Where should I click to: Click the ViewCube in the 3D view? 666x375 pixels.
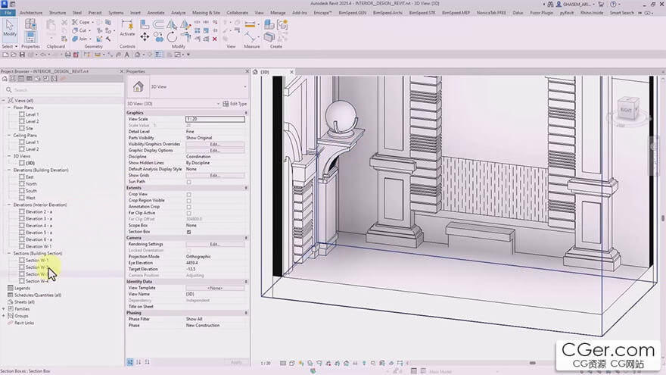tap(627, 111)
